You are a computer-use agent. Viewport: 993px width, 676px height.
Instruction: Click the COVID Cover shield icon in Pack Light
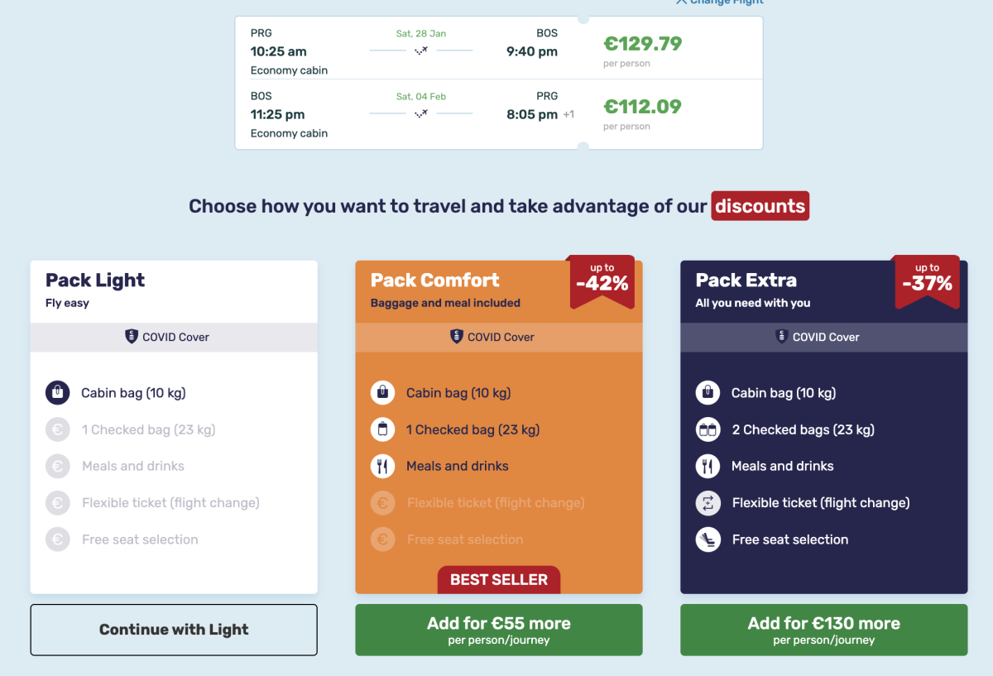(131, 337)
